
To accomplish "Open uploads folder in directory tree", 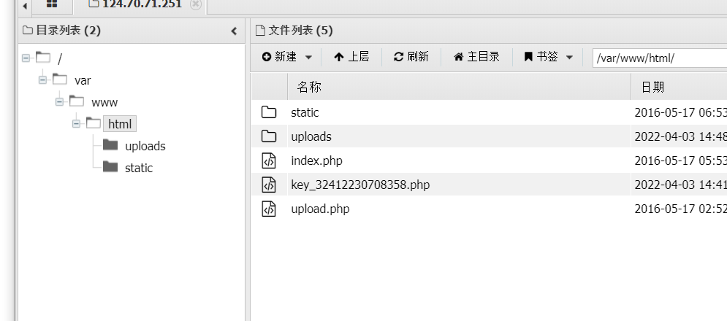I will [x=145, y=147].
